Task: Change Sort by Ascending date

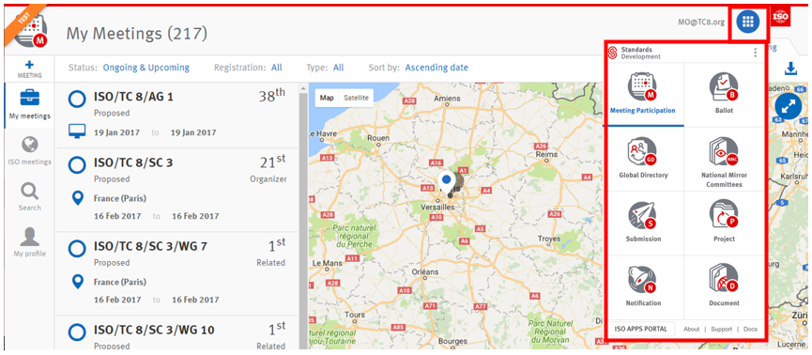Action: tap(437, 68)
